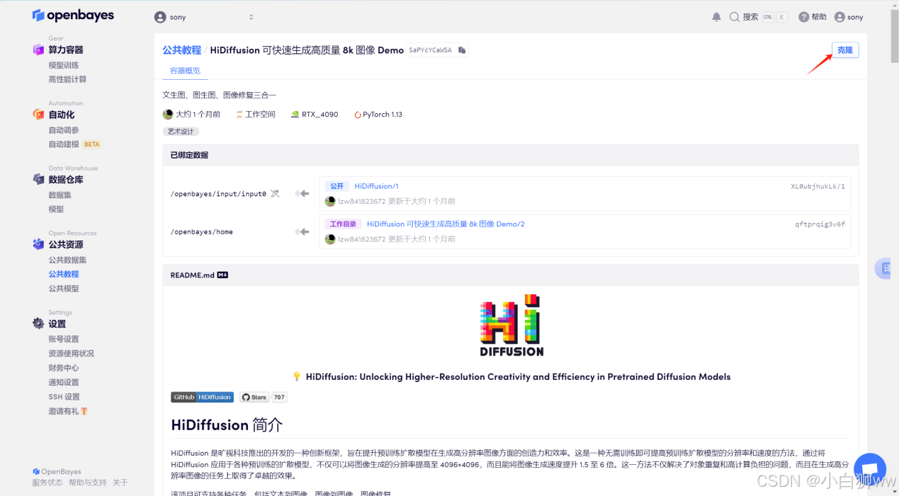Viewport: 899px width, 496px height.
Task: Click the qftprqig3v6f ID text
Action: point(820,224)
